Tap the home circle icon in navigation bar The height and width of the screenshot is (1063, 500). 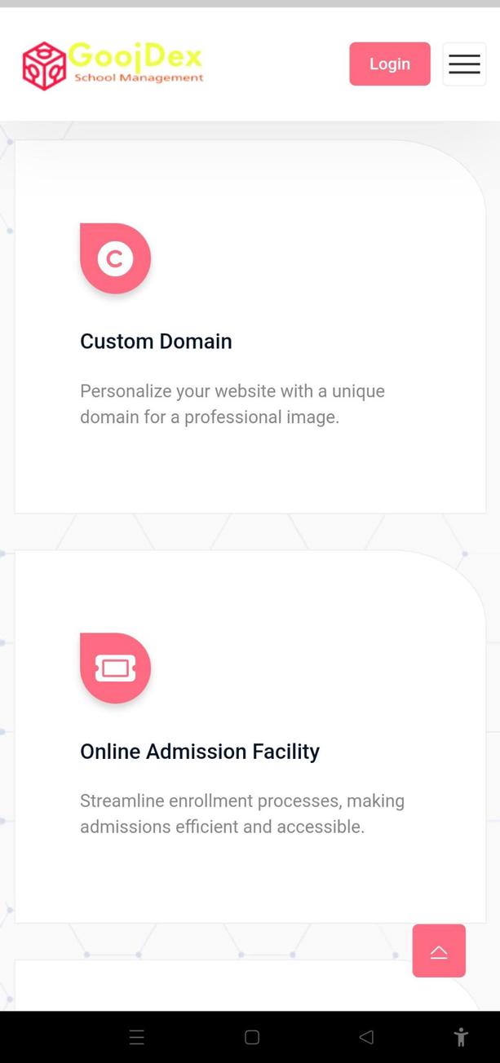(x=251, y=1037)
